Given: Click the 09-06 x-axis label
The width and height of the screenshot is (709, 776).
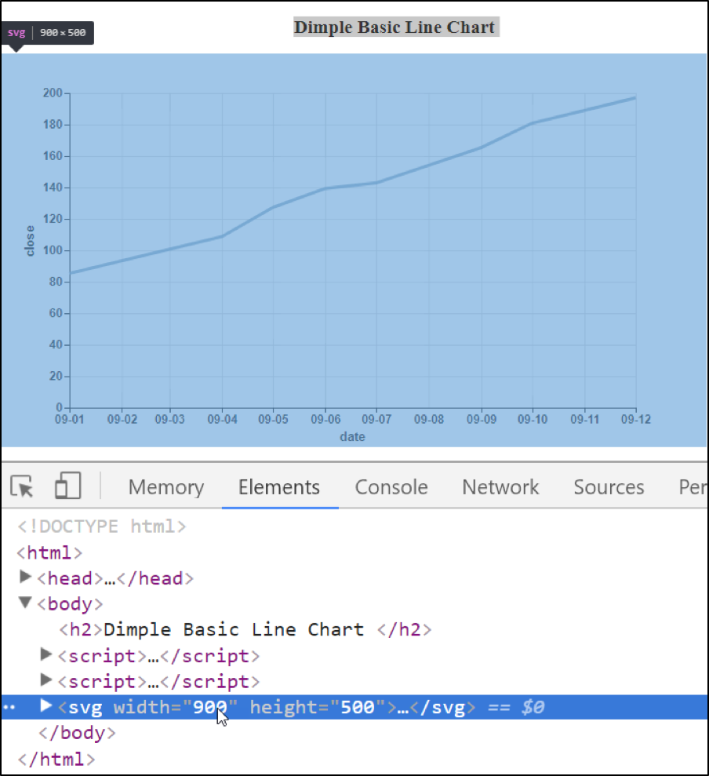Looking at the screenshot, I should pyautogui.click(x=325, y=420).
